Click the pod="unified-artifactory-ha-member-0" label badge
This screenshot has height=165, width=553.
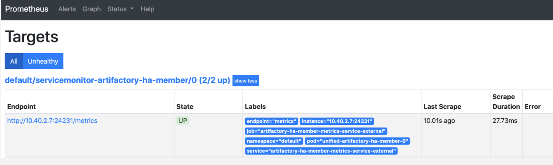[x=357, y=141]
